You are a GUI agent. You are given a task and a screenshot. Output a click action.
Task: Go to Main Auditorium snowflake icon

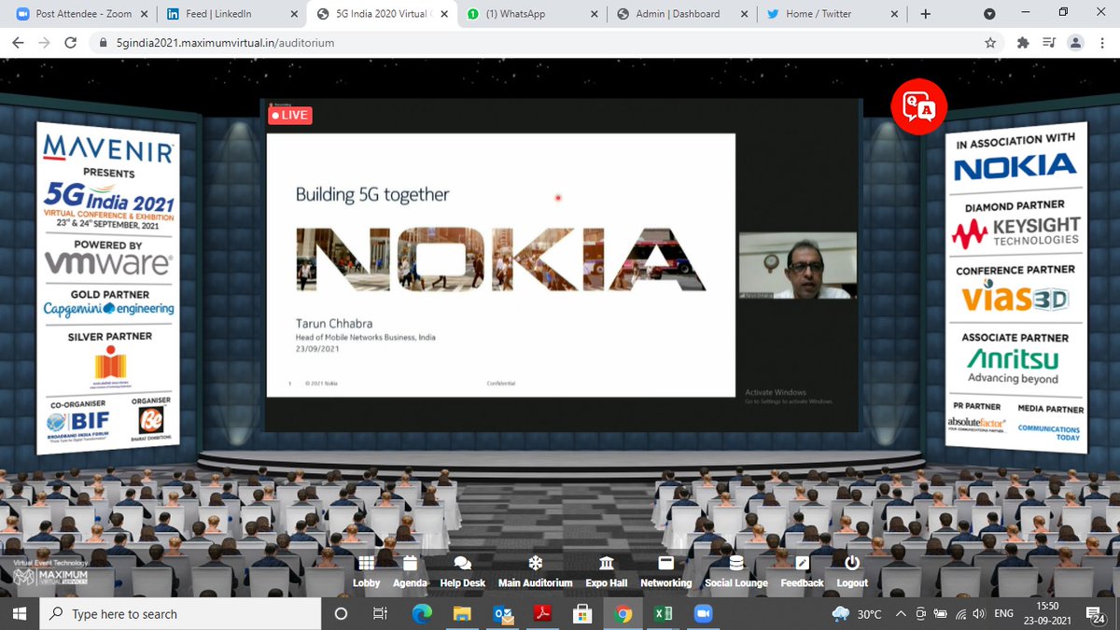tap(536, 564)
